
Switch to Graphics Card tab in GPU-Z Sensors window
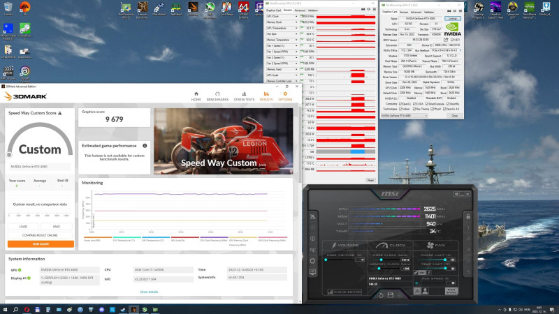(273, 10)
